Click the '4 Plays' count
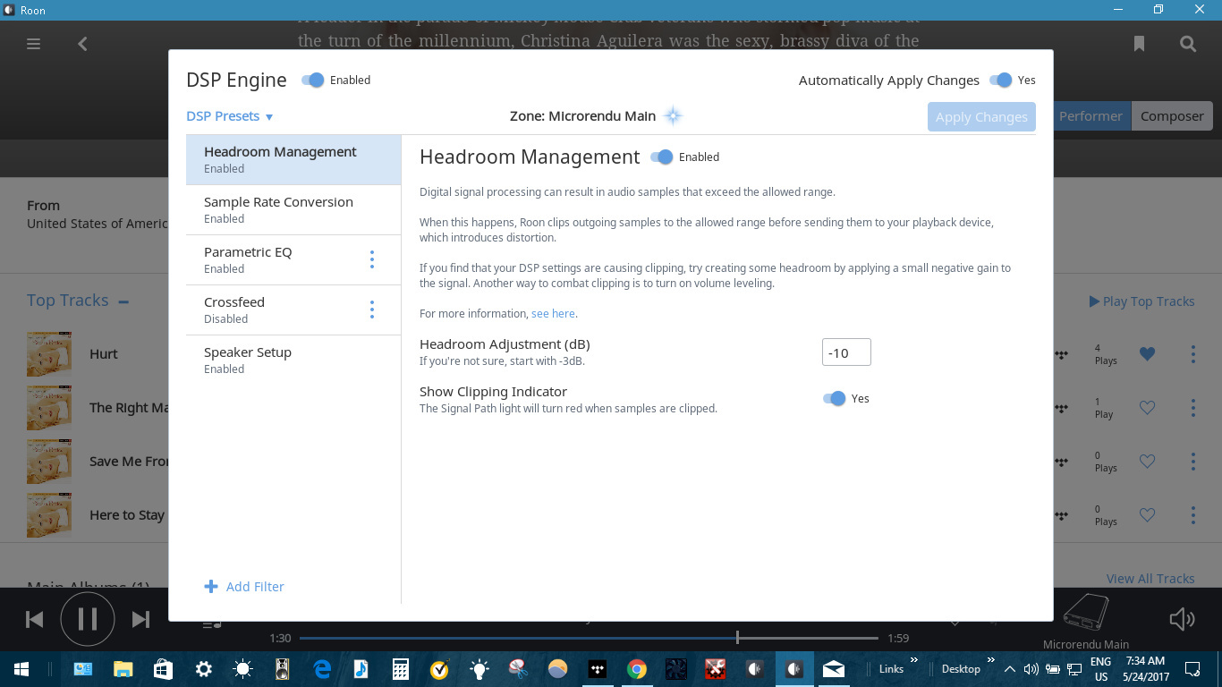The height and width of the screenshot is (687, 1222). [x=1106, y=354]
